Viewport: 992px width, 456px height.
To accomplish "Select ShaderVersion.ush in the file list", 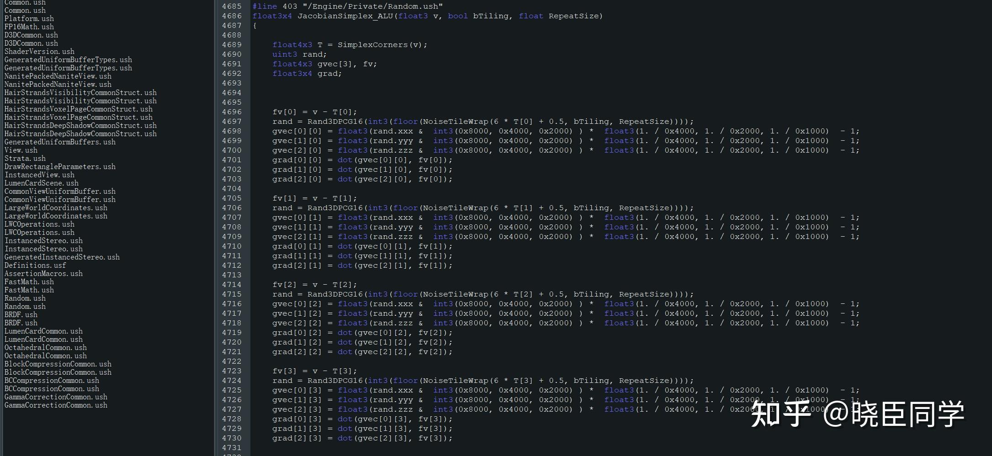I will [x=39, y=52].
